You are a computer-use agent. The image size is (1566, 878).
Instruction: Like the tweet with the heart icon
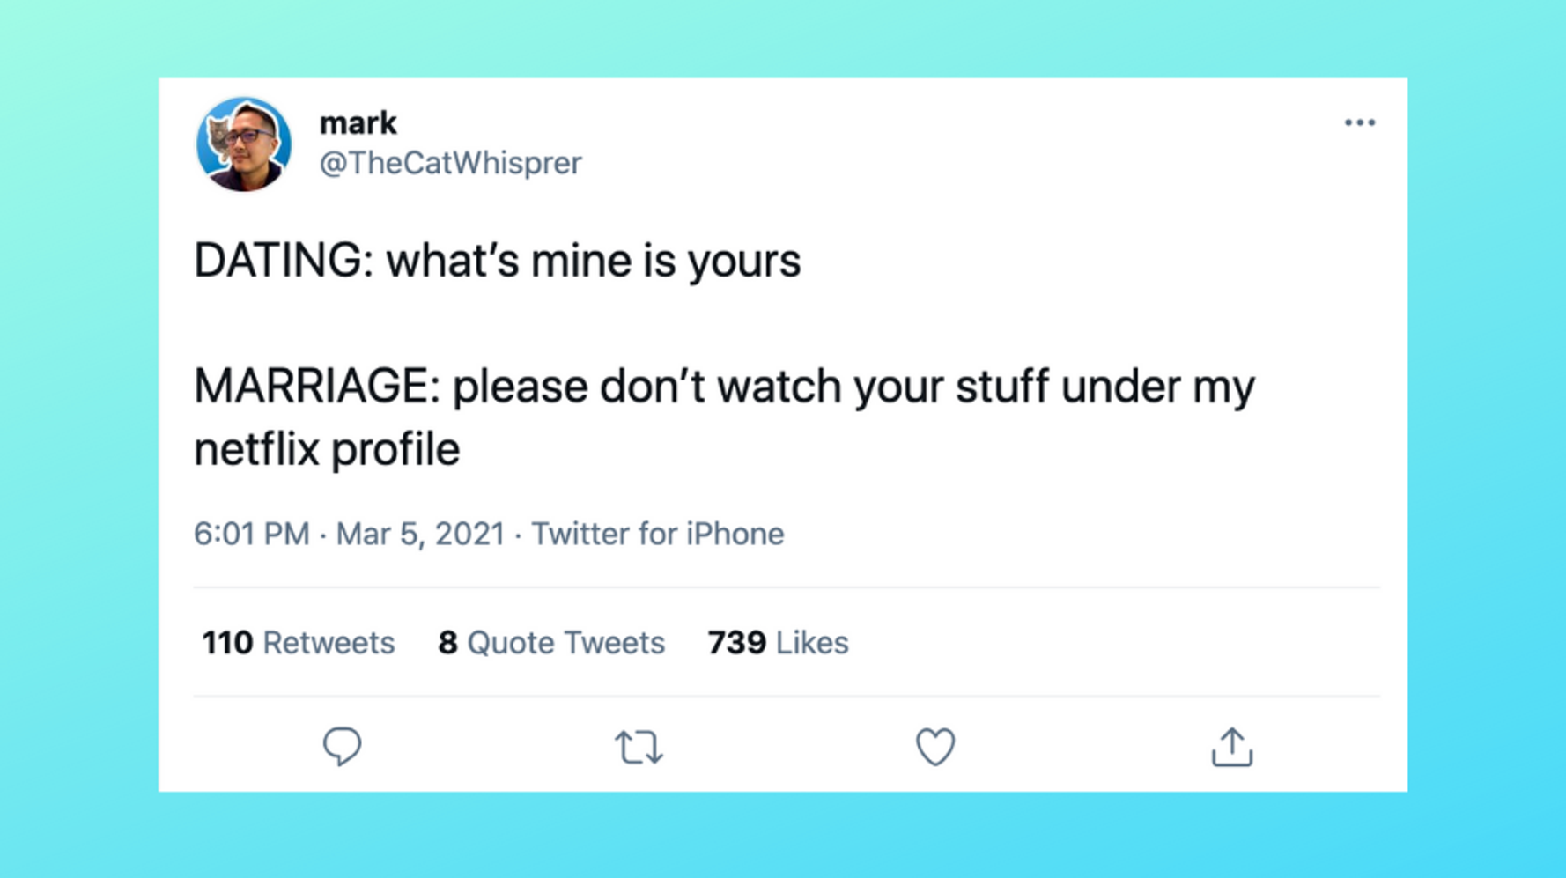(x=934, y=747)
